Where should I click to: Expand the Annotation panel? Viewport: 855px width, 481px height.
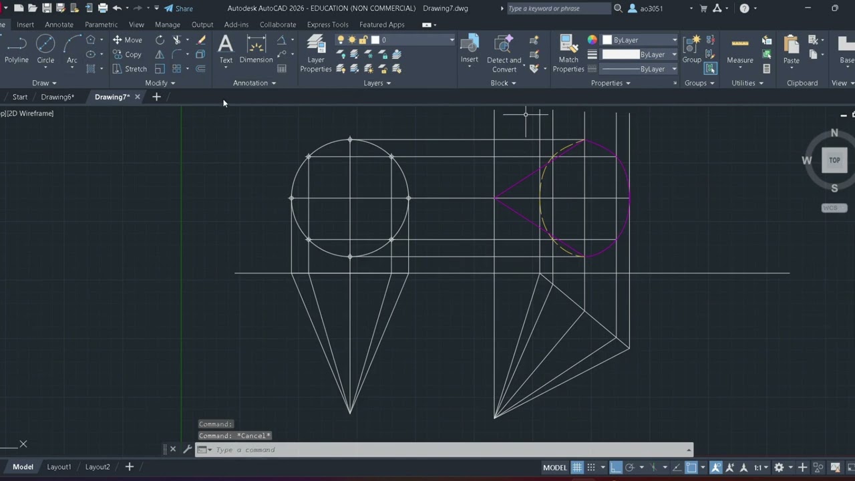pyautogui.click(x=254, y=83)
